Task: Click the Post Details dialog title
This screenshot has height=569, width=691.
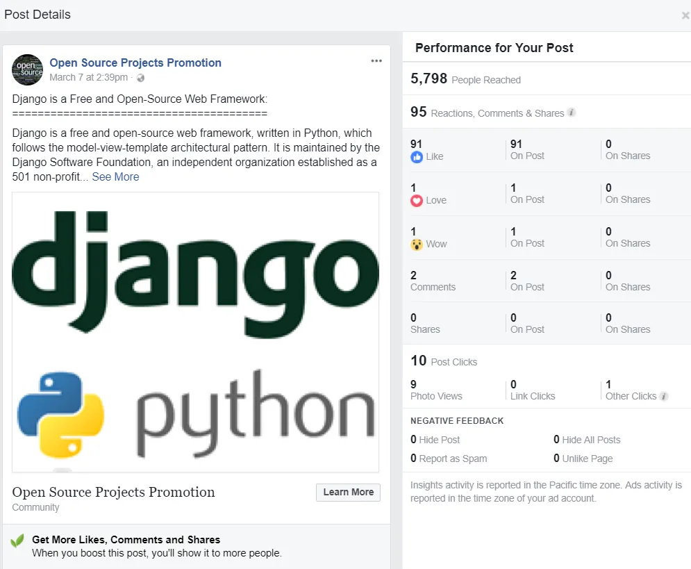Action: (x=38, y=15)
